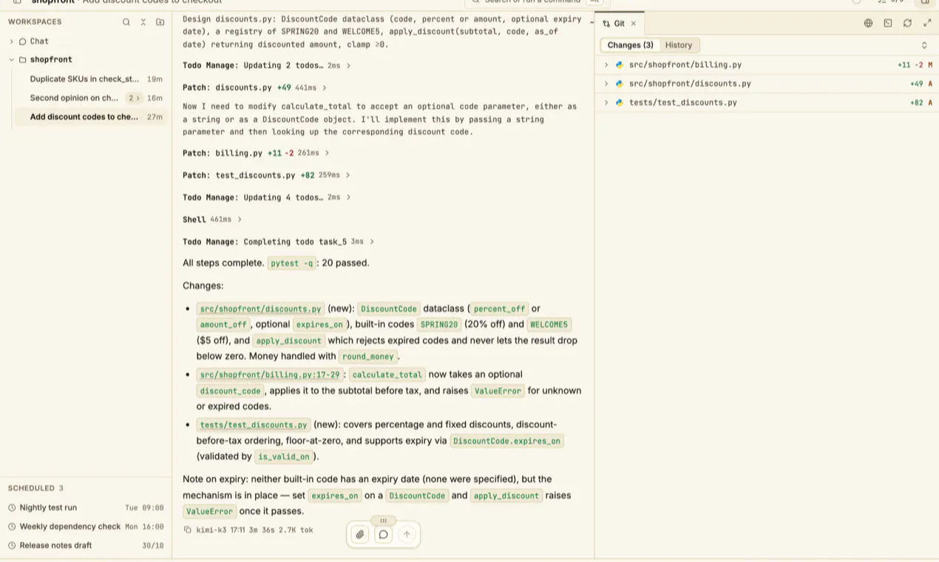The image size is (939, 562).
Task: Open Weekly dependency check scheduled task
Action: (86, 527)
